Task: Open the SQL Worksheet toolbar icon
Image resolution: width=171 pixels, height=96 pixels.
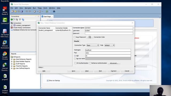Action: click(x=47, y=11)
